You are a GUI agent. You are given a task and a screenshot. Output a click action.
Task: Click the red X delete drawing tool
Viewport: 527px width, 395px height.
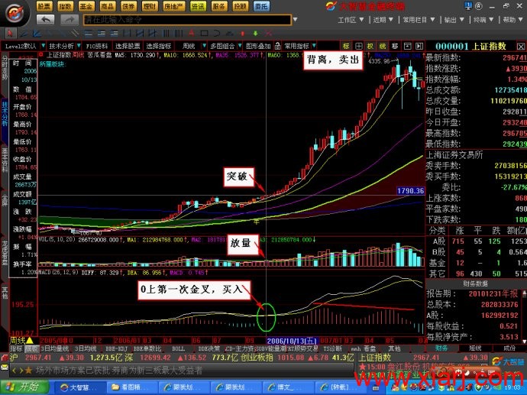269,34
